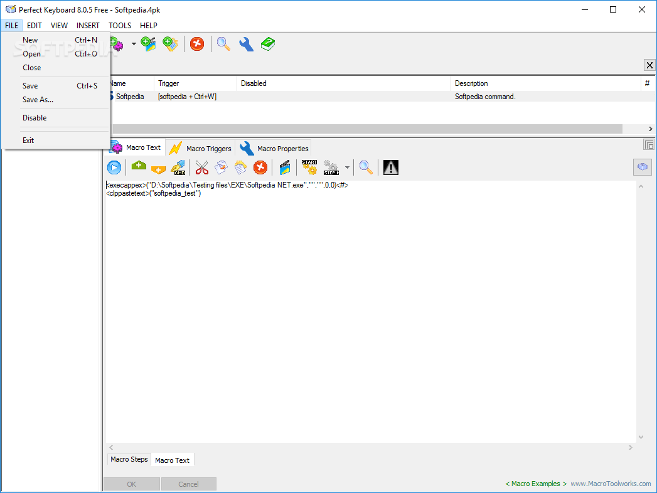Click the macro list scroll right arrow
The width and height of the screenshot is (657, 493).
[x=650, y=129]
